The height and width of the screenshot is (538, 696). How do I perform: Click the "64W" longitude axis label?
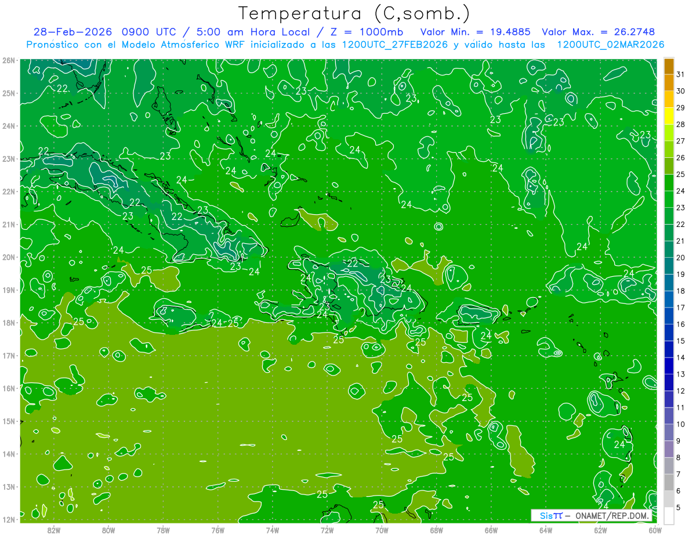point(546,530)
